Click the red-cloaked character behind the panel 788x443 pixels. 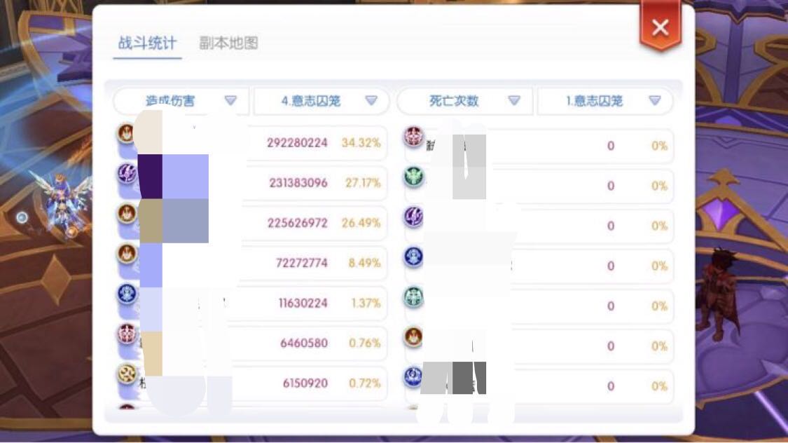click(x=719, y=294)
